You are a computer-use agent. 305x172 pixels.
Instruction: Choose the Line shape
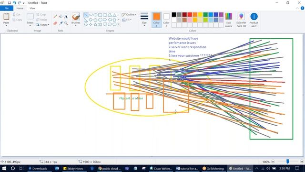point(86,15)
